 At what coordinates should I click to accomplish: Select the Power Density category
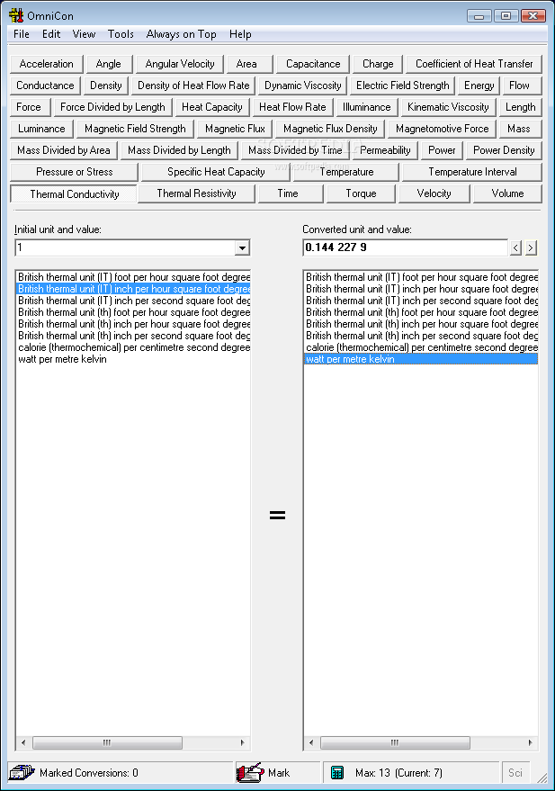pos(504,151)
